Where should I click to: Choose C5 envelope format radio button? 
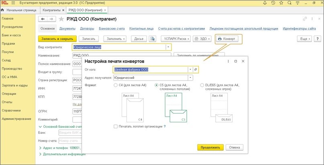[x=157, y=85]
